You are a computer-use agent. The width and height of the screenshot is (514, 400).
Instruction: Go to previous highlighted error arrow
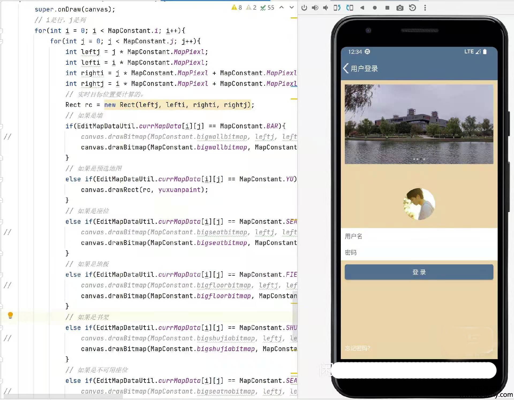[x=281, y=7]
